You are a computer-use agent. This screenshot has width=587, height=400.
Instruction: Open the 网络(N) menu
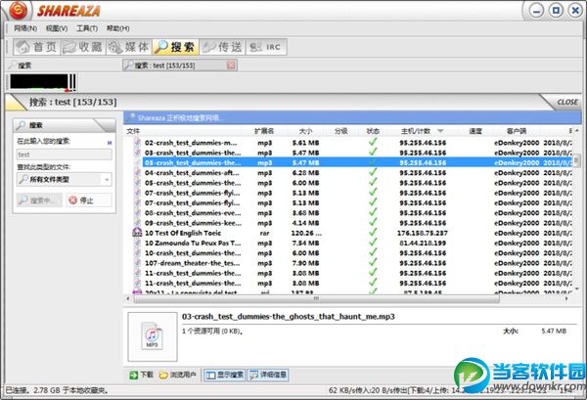[25, 28]
